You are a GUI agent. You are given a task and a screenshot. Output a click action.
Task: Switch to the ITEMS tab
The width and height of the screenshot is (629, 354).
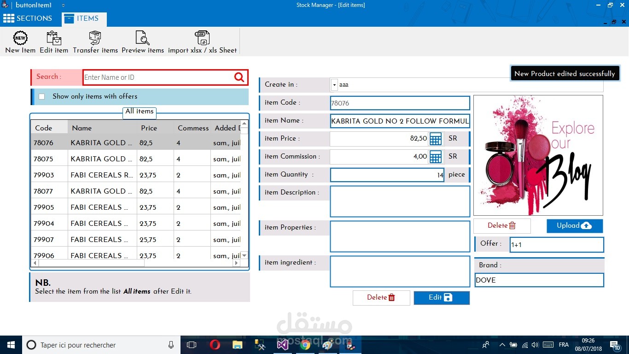click(84, 18)
